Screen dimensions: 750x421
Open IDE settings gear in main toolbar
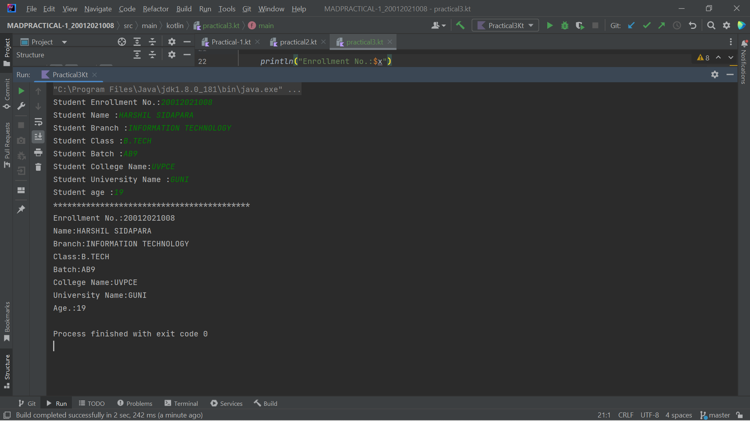tap(727, 26)
